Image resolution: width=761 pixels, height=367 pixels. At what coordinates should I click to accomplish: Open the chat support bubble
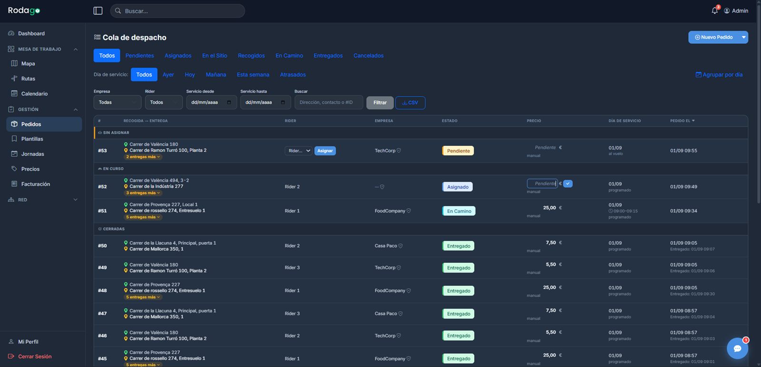pyautogui.click(x=737, y=348)
